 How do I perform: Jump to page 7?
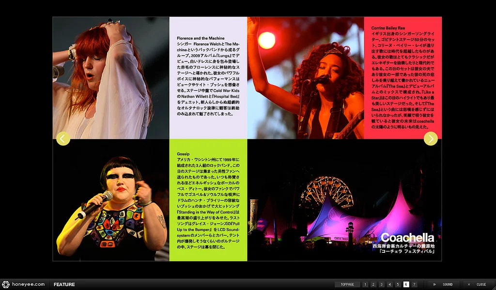point(415,284)
